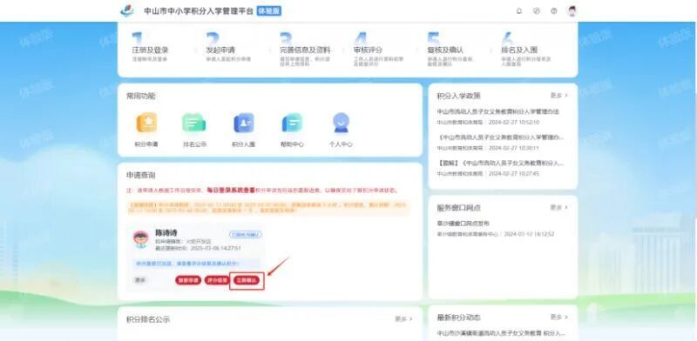Open 积分入围 function icon
This screenshot has width=697, height=341.
(x=244, y=123)
